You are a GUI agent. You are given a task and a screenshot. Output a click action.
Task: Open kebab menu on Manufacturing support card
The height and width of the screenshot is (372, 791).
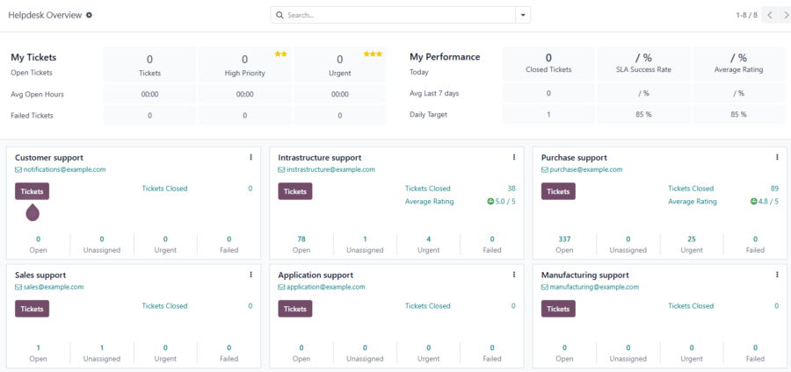tap(777, 275)
